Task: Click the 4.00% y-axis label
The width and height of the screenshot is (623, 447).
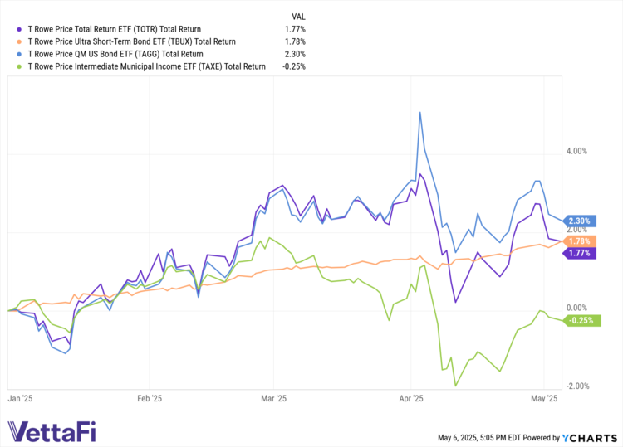Action: pos(576,152)
